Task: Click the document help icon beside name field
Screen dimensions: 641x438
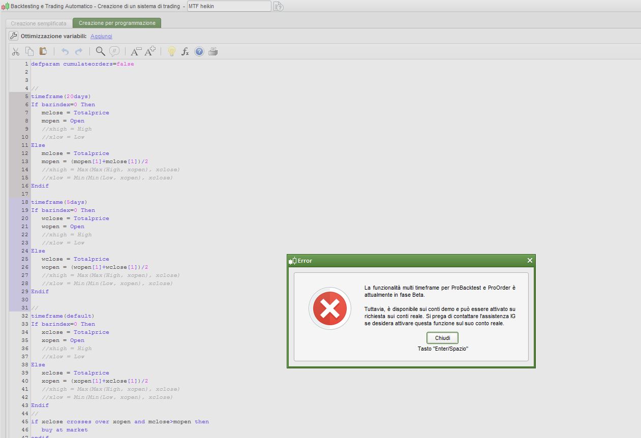Action: [x=279, y=6]
